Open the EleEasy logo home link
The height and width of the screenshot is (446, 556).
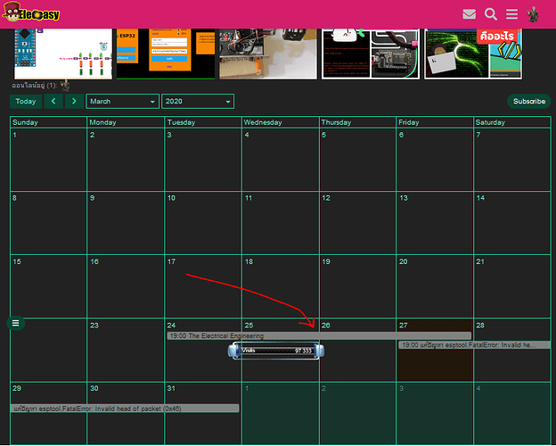tap(30, 12)
